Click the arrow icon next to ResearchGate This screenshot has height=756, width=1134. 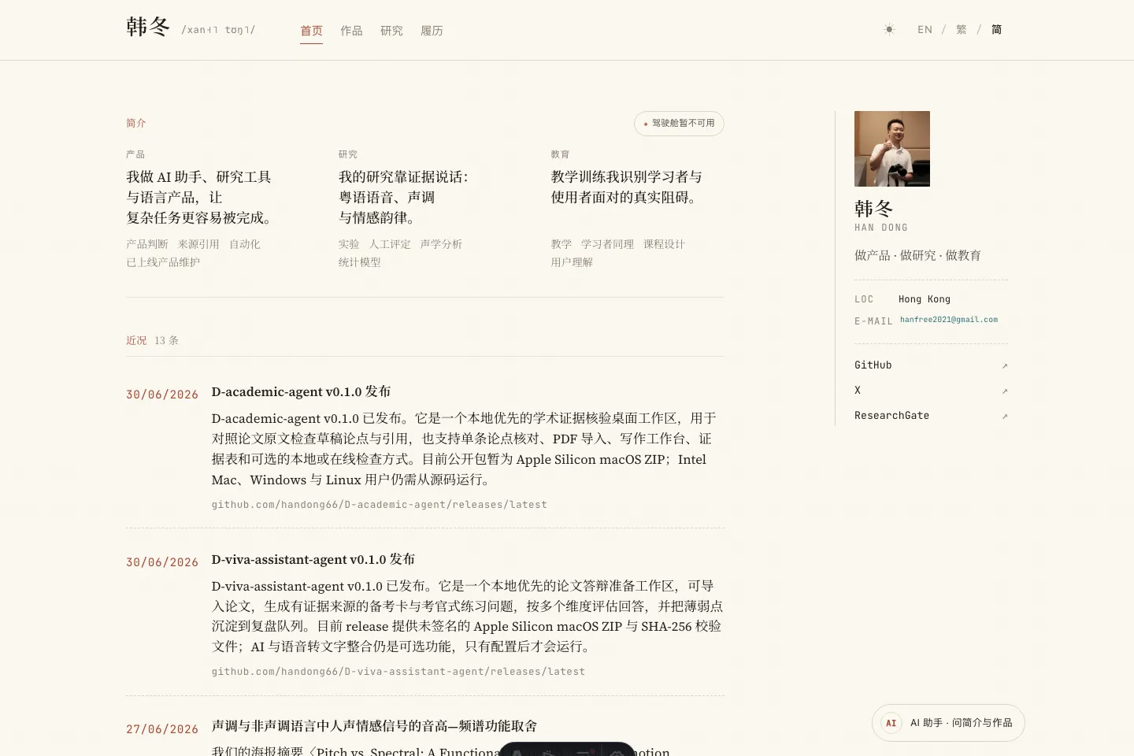[x=1004, y=417]
